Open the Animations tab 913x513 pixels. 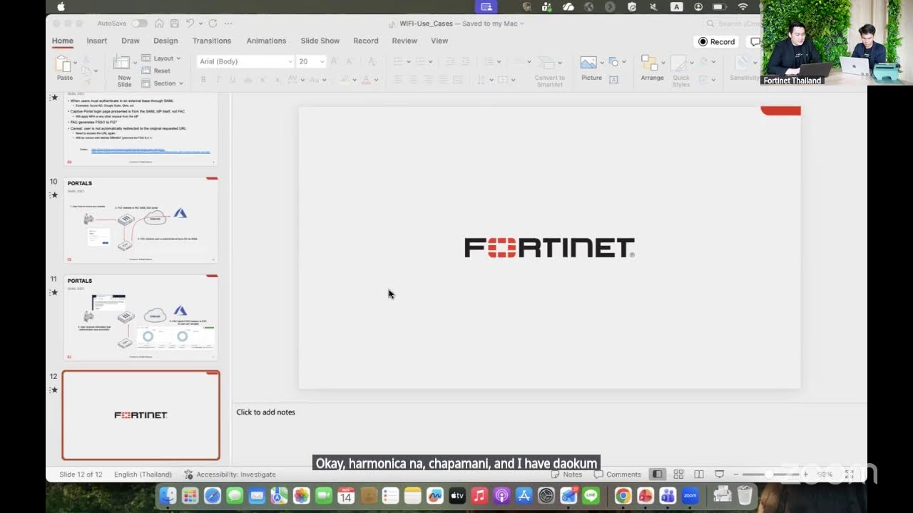click(266, 41)
